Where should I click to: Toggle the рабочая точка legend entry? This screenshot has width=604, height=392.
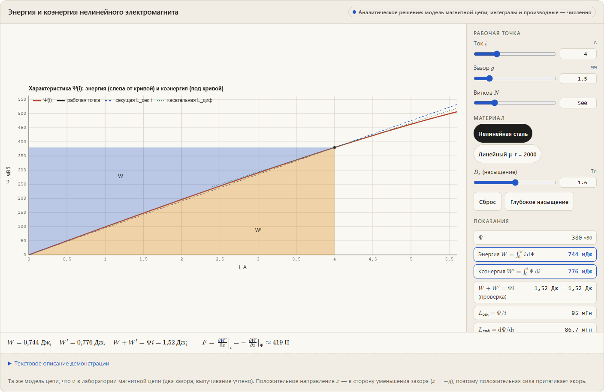point(79,100)
